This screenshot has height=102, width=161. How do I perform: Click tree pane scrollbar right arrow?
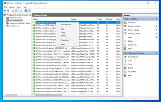click(30, 95)
